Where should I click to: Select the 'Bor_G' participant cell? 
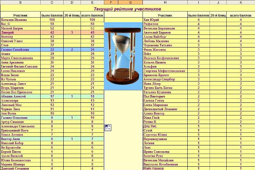[21, 24]
